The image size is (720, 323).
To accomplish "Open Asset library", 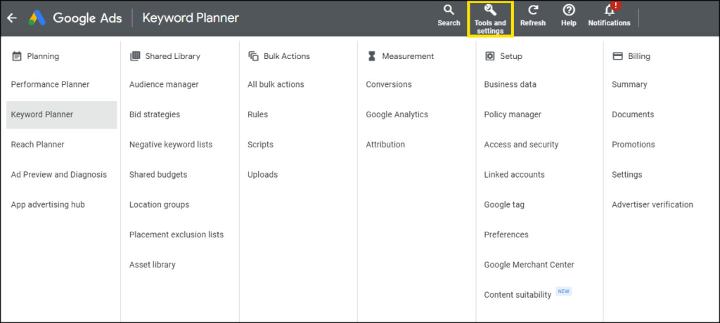I will (153, 265).
